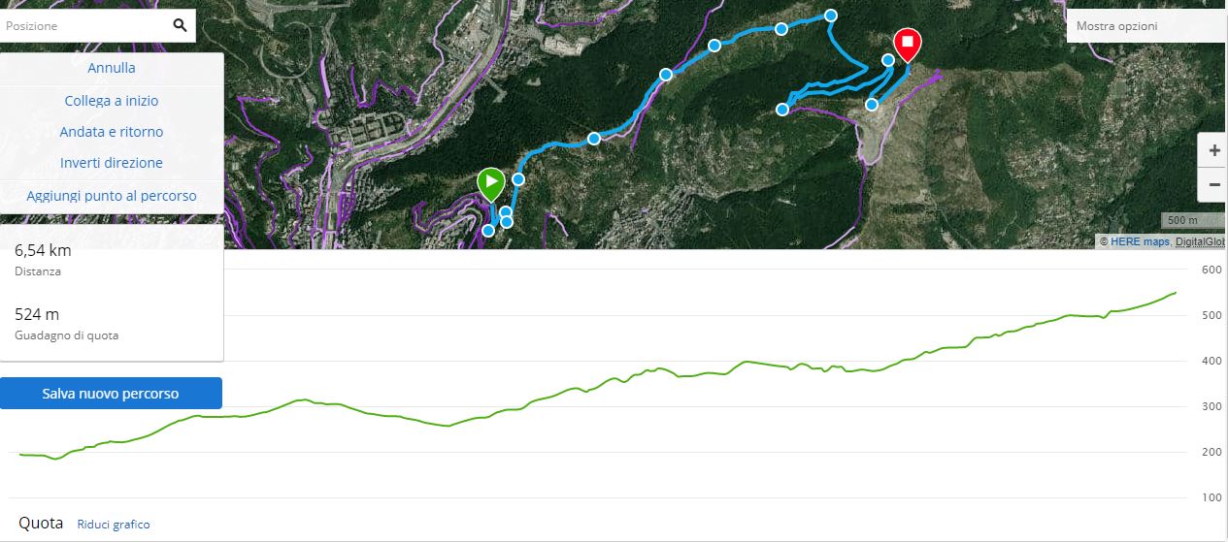Choose Andata e ritorno option
1228x542 pixels.
pos(112,132)
